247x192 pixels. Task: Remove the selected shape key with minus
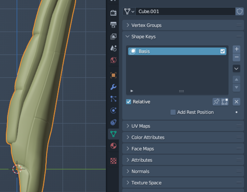tap(237, 57)
